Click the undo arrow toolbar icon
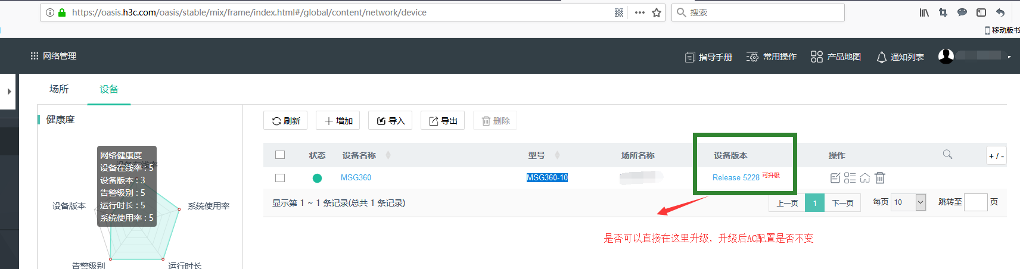Image resolution: width=1020 pixels, height=269 pixels. point(1000,12)
